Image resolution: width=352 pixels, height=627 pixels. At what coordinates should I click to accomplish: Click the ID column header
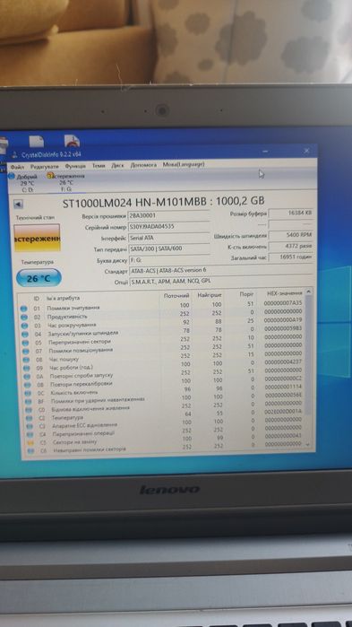click(x=37, y=299)
